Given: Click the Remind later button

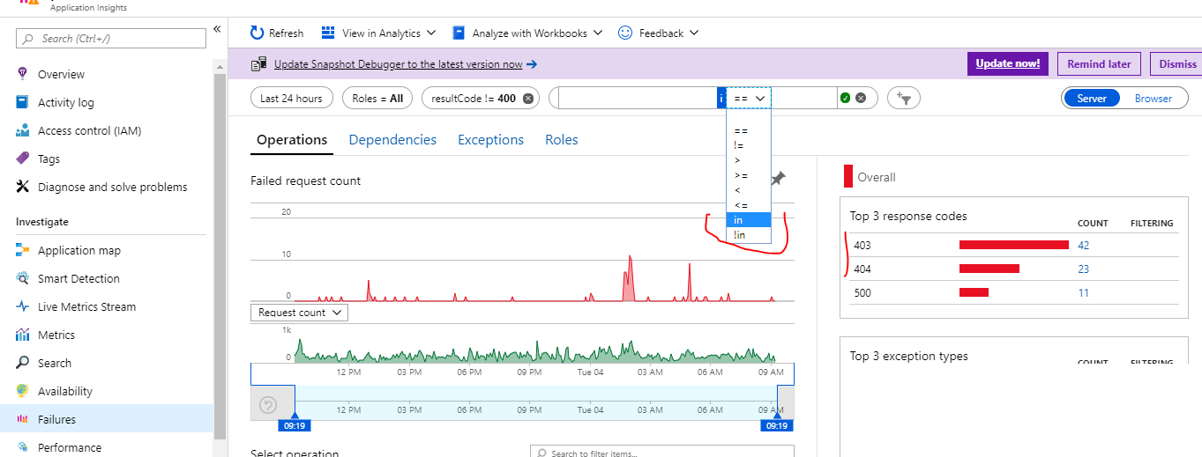Looking at the screenshot, I should coord(1099,63).
